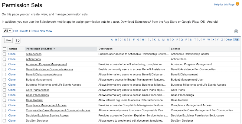
Task: Open the iOS download link
Action: (202, 22)
